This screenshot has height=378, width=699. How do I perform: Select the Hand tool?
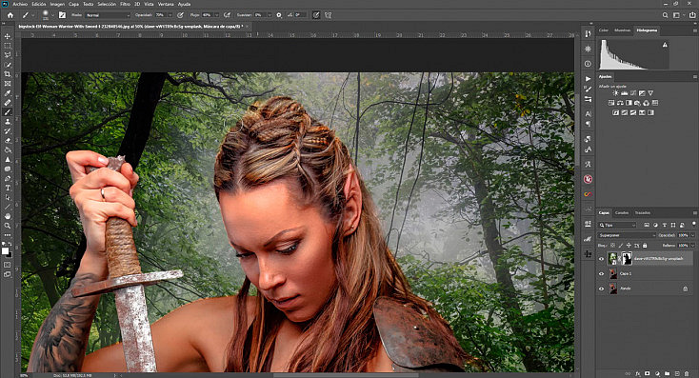point(7,216)
